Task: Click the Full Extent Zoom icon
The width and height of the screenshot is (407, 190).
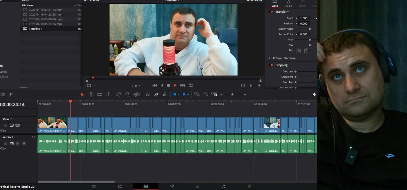Action: (x=197, y=94)
